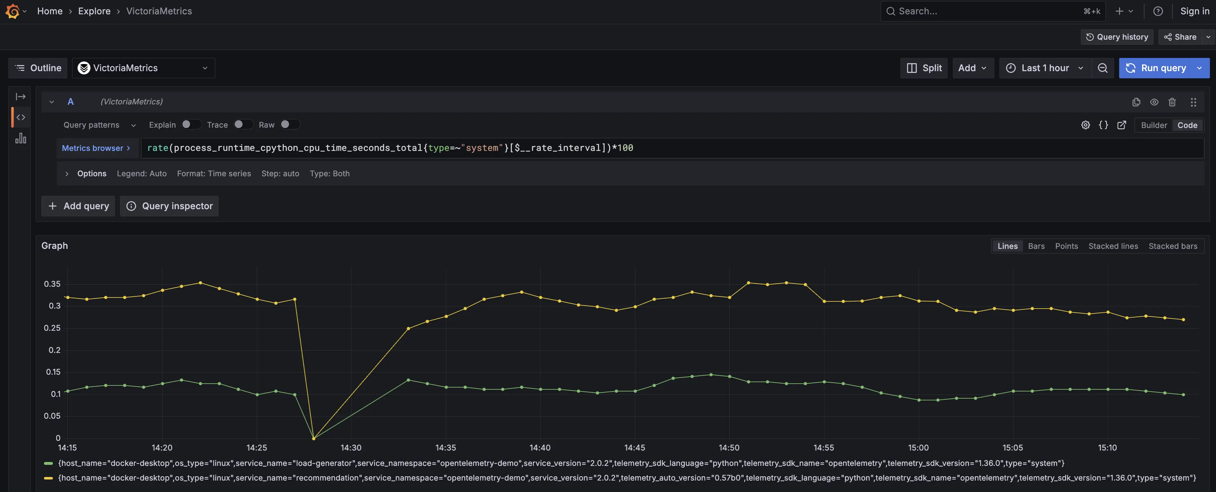The image size is (1216, 492).
Task: Switch graph style to Stacked bars
Action: [1172, 246]
